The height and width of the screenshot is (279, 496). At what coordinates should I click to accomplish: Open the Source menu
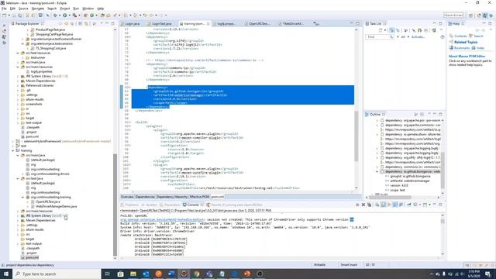tap(23, 9)
